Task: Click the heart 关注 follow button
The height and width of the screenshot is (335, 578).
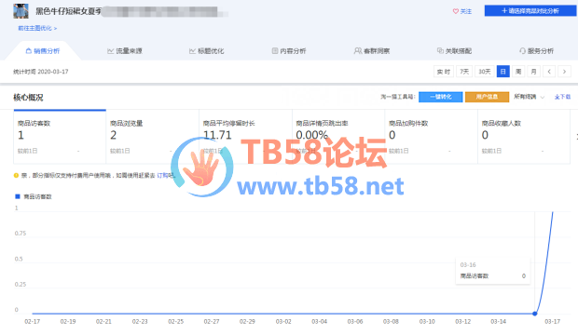Action: click(x=461, y=11)
